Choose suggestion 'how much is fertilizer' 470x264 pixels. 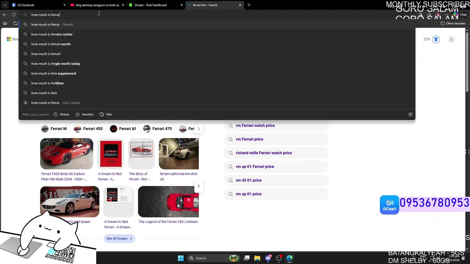(217, 83)
